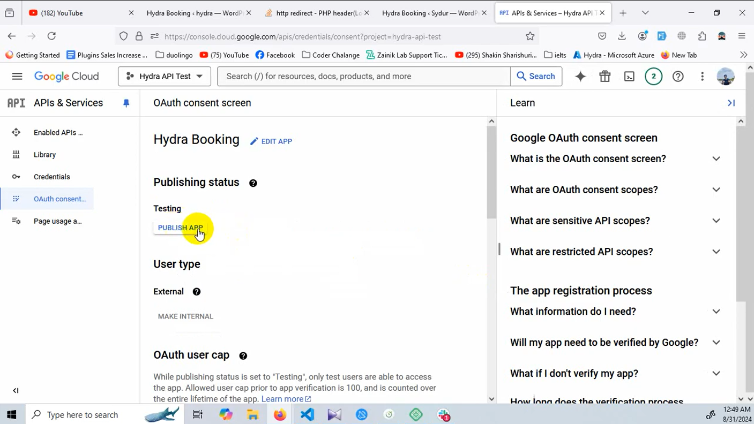Bookmark this page with star icon

coord(530,36)
